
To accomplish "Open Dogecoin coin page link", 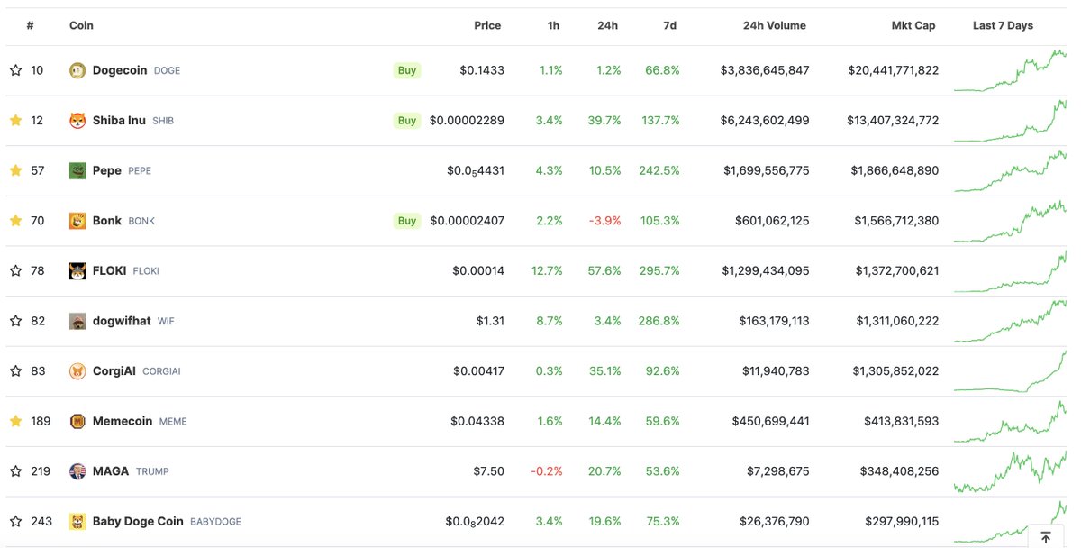I will (120, 70).
